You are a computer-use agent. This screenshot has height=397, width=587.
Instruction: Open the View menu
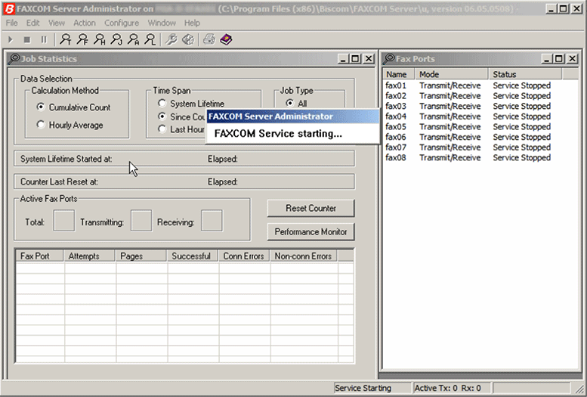click(57, 23)
